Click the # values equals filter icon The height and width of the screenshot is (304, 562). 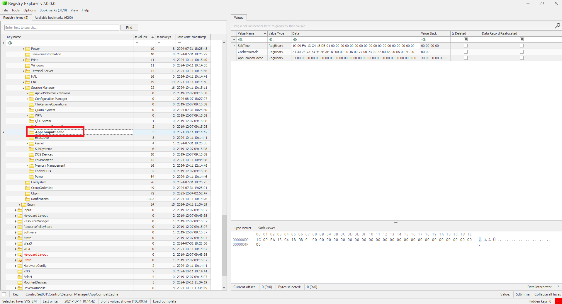tap(137, 43)
